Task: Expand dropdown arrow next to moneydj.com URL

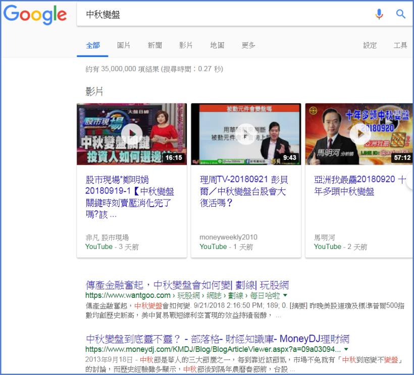Action: point(346,349)
